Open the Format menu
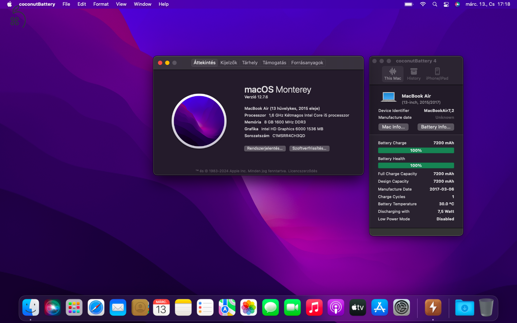This screenshot has height=323, width=517. pyautogui.click(x=101, y=4)
